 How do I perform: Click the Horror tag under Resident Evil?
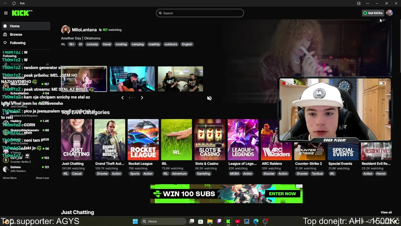(381, 174)
